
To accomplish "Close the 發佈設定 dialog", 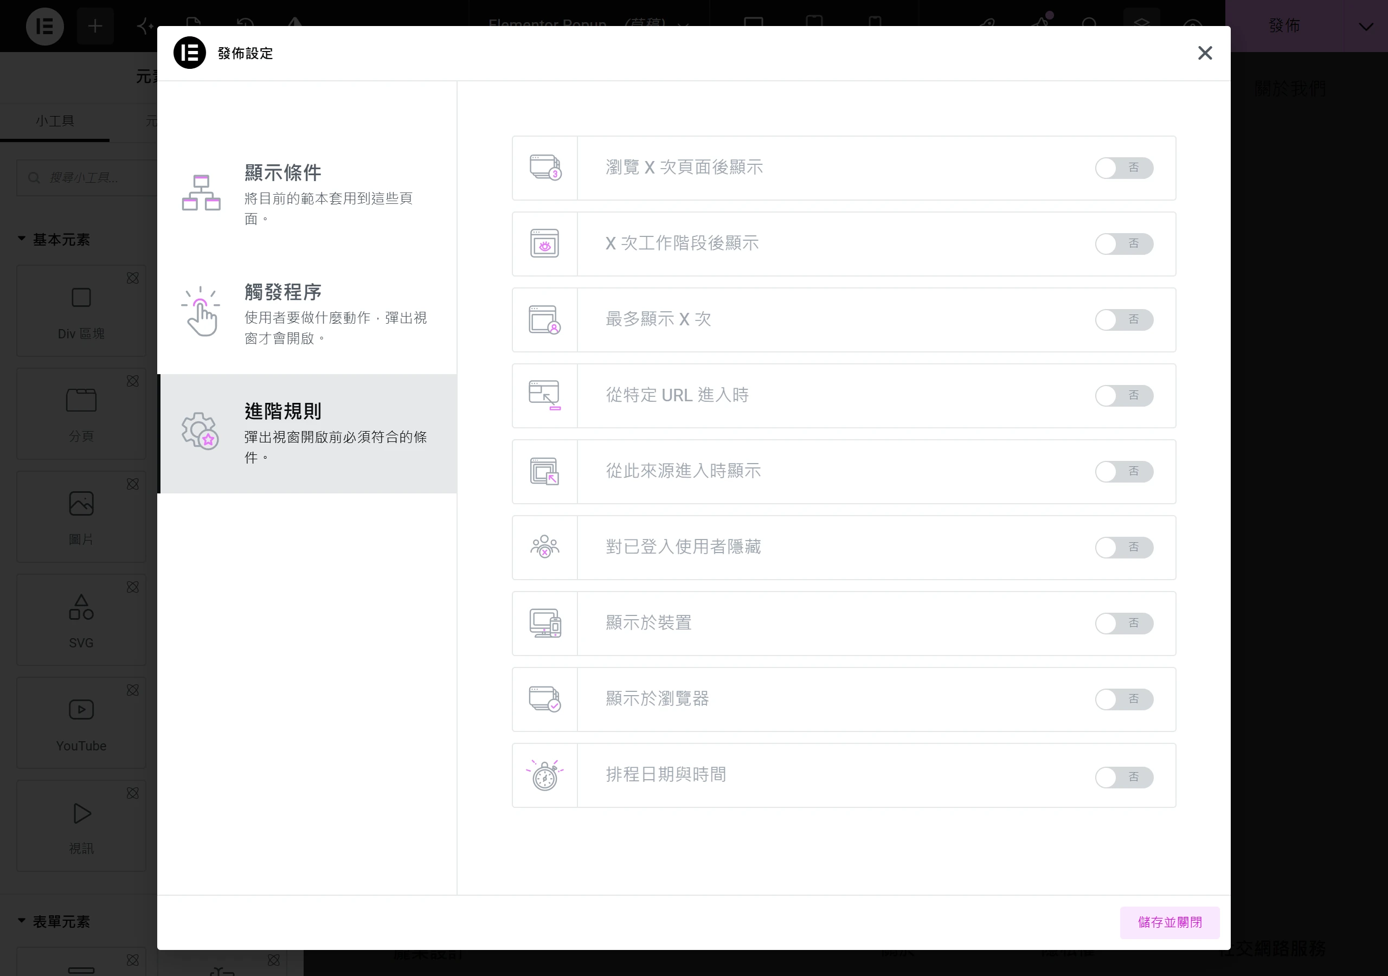I will click(1205, 53).
